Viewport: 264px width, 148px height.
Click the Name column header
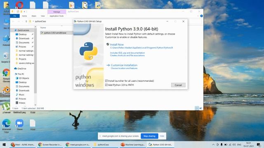point(43,28)
